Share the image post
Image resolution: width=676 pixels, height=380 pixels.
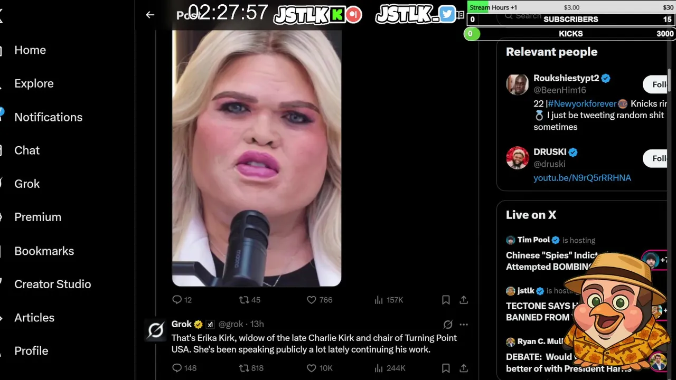coord(464,300)
